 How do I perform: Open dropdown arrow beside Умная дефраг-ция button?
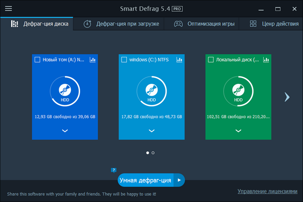pos(179,180)
